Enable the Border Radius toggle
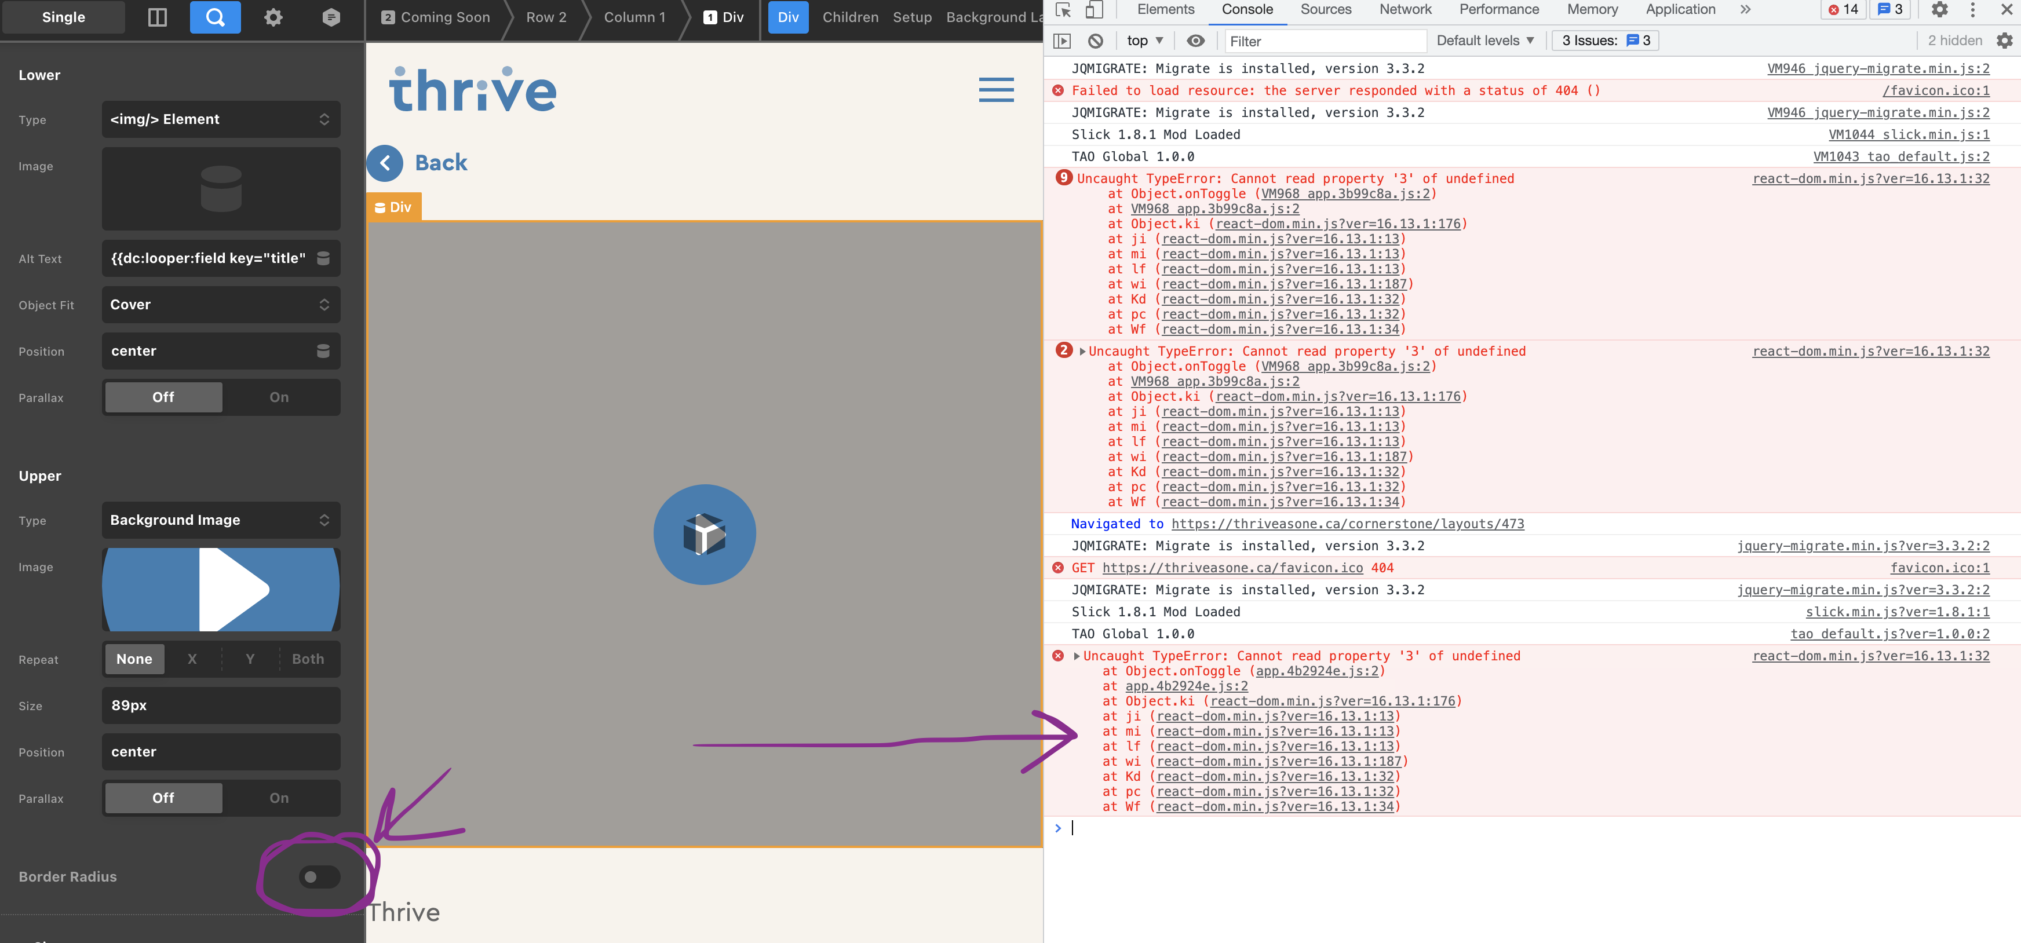 [x=319, y=876]
